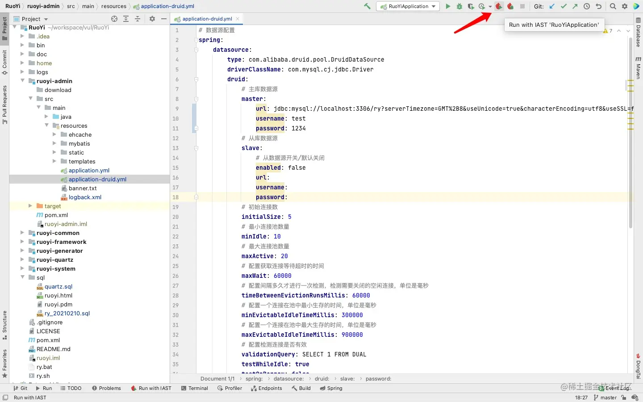Screen dimensions: 643x402
Task: Click the resources breadcrumb in navigation bar
Action: [x=114, y=6]
